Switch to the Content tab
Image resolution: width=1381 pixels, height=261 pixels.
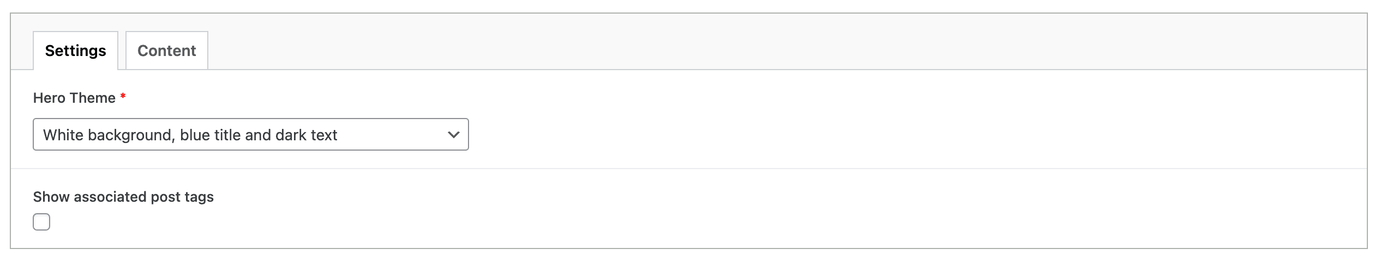[166, 51]
